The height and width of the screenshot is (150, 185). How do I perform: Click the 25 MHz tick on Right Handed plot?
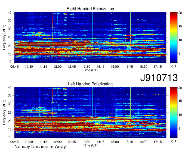tap(10, 37)
